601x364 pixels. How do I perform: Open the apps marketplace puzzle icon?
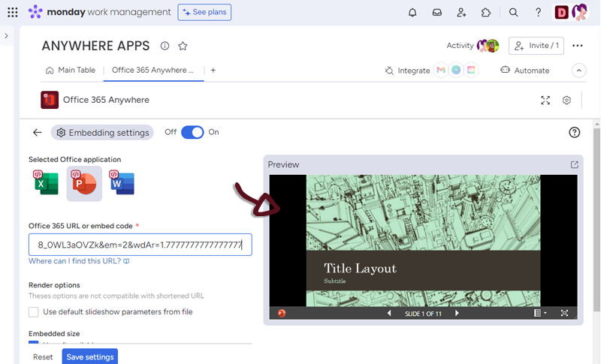coord(486,12)
